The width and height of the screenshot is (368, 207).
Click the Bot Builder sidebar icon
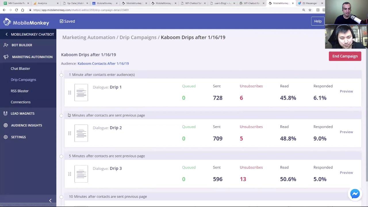pos(6,45)
